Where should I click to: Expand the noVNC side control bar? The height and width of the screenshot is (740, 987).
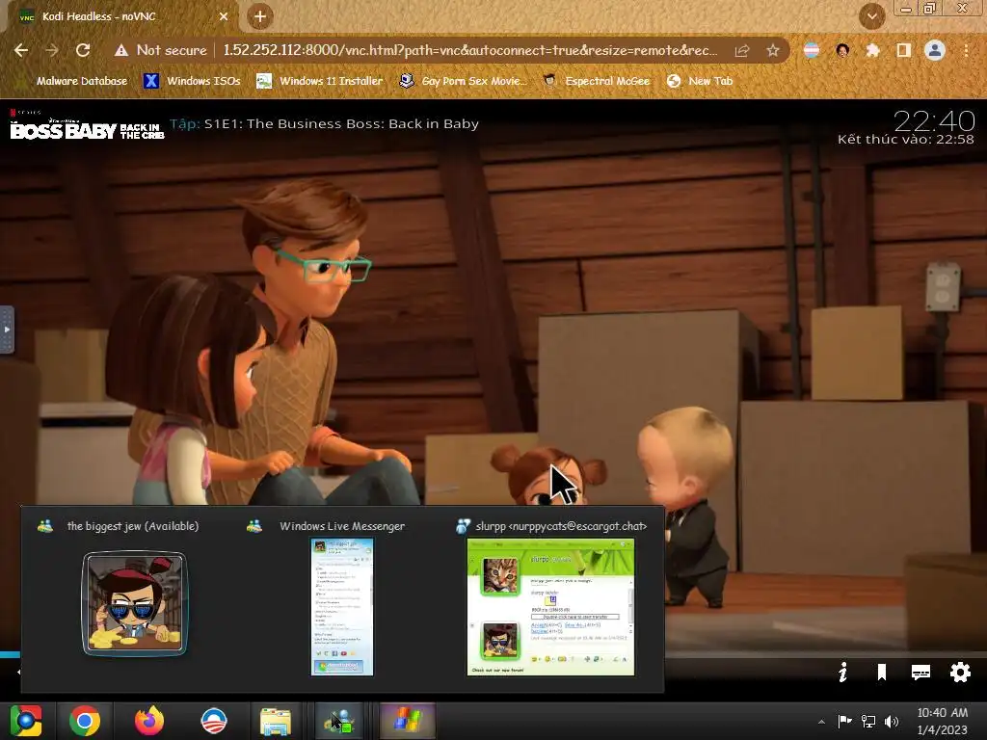[x=7, y=330]
